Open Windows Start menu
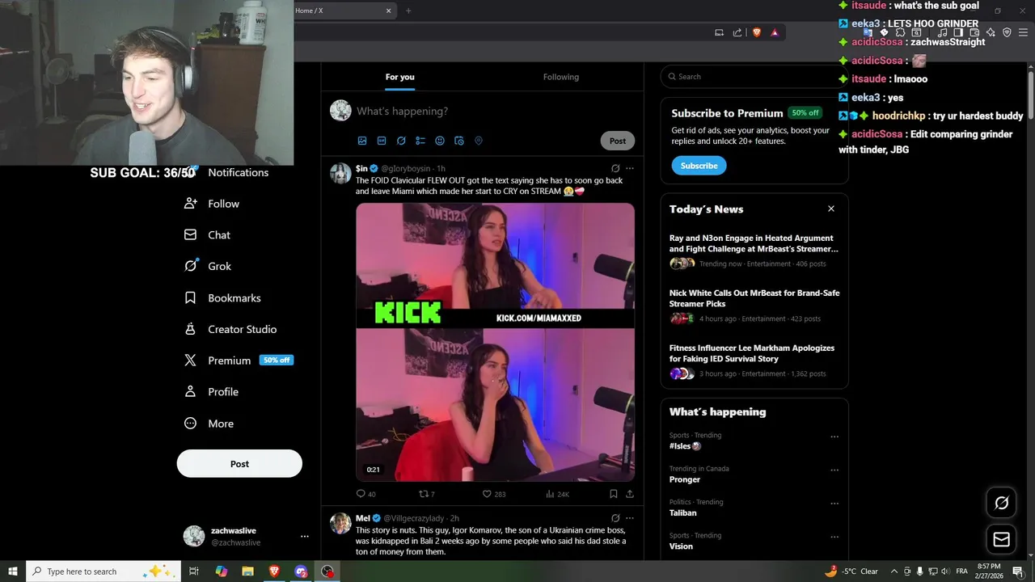 [13, 571]
